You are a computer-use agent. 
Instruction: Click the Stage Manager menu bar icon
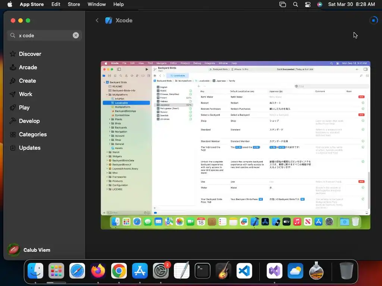pyautogui.click(x=283, y=4)
